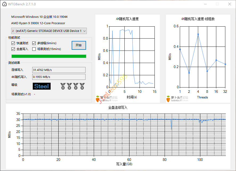Click the third medal icon in the rating row
236x171 pixels.
pos(76,86)
